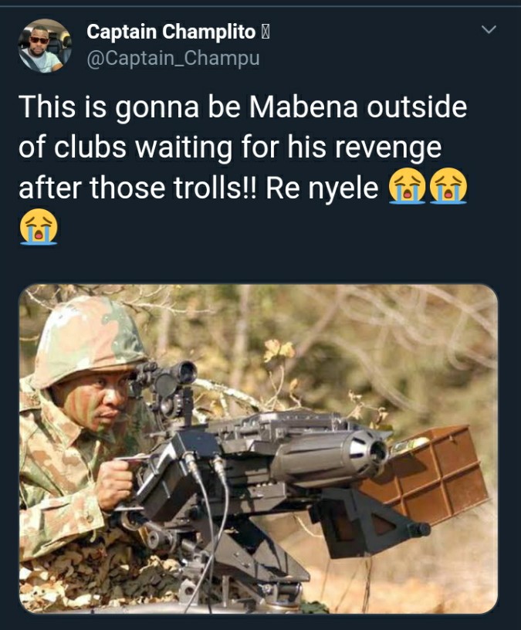
Task: Click the lone crying emoji on the last line
Action: pyautogui.click(x=39, y=227)
